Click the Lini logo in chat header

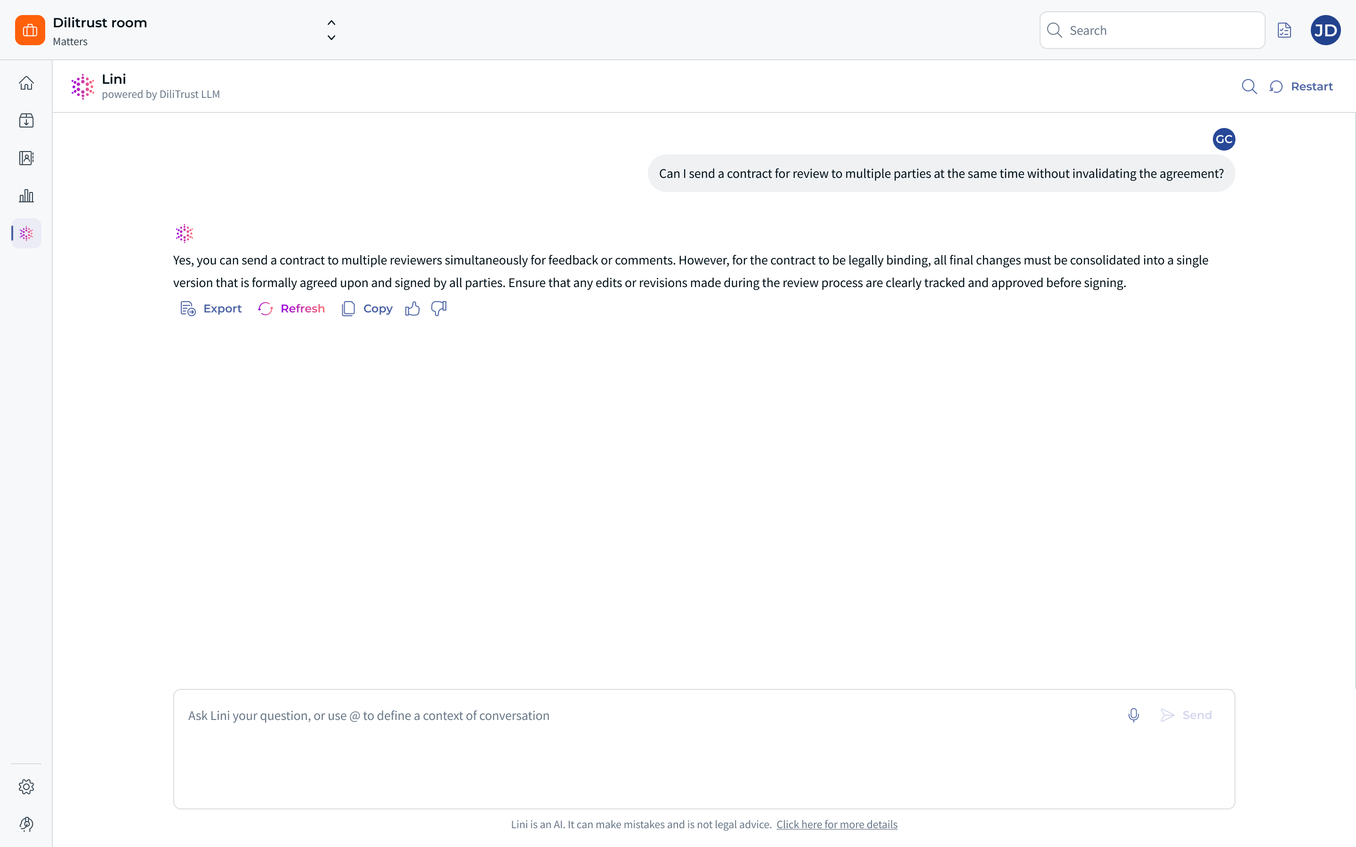(x=82, y=86)
